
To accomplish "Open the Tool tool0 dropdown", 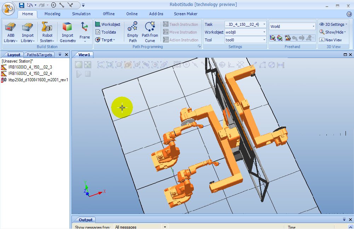I will [264, 40].
